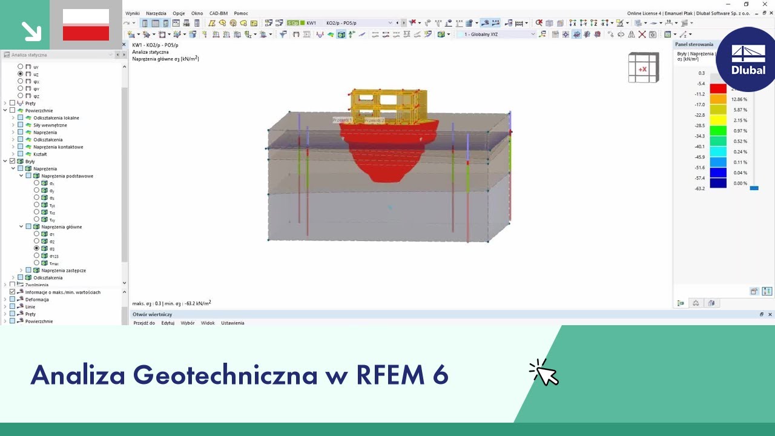Image resolution: width=775 pixels, height=436 pixels.
Task: Click the view cube +X face
Action: 642,69
